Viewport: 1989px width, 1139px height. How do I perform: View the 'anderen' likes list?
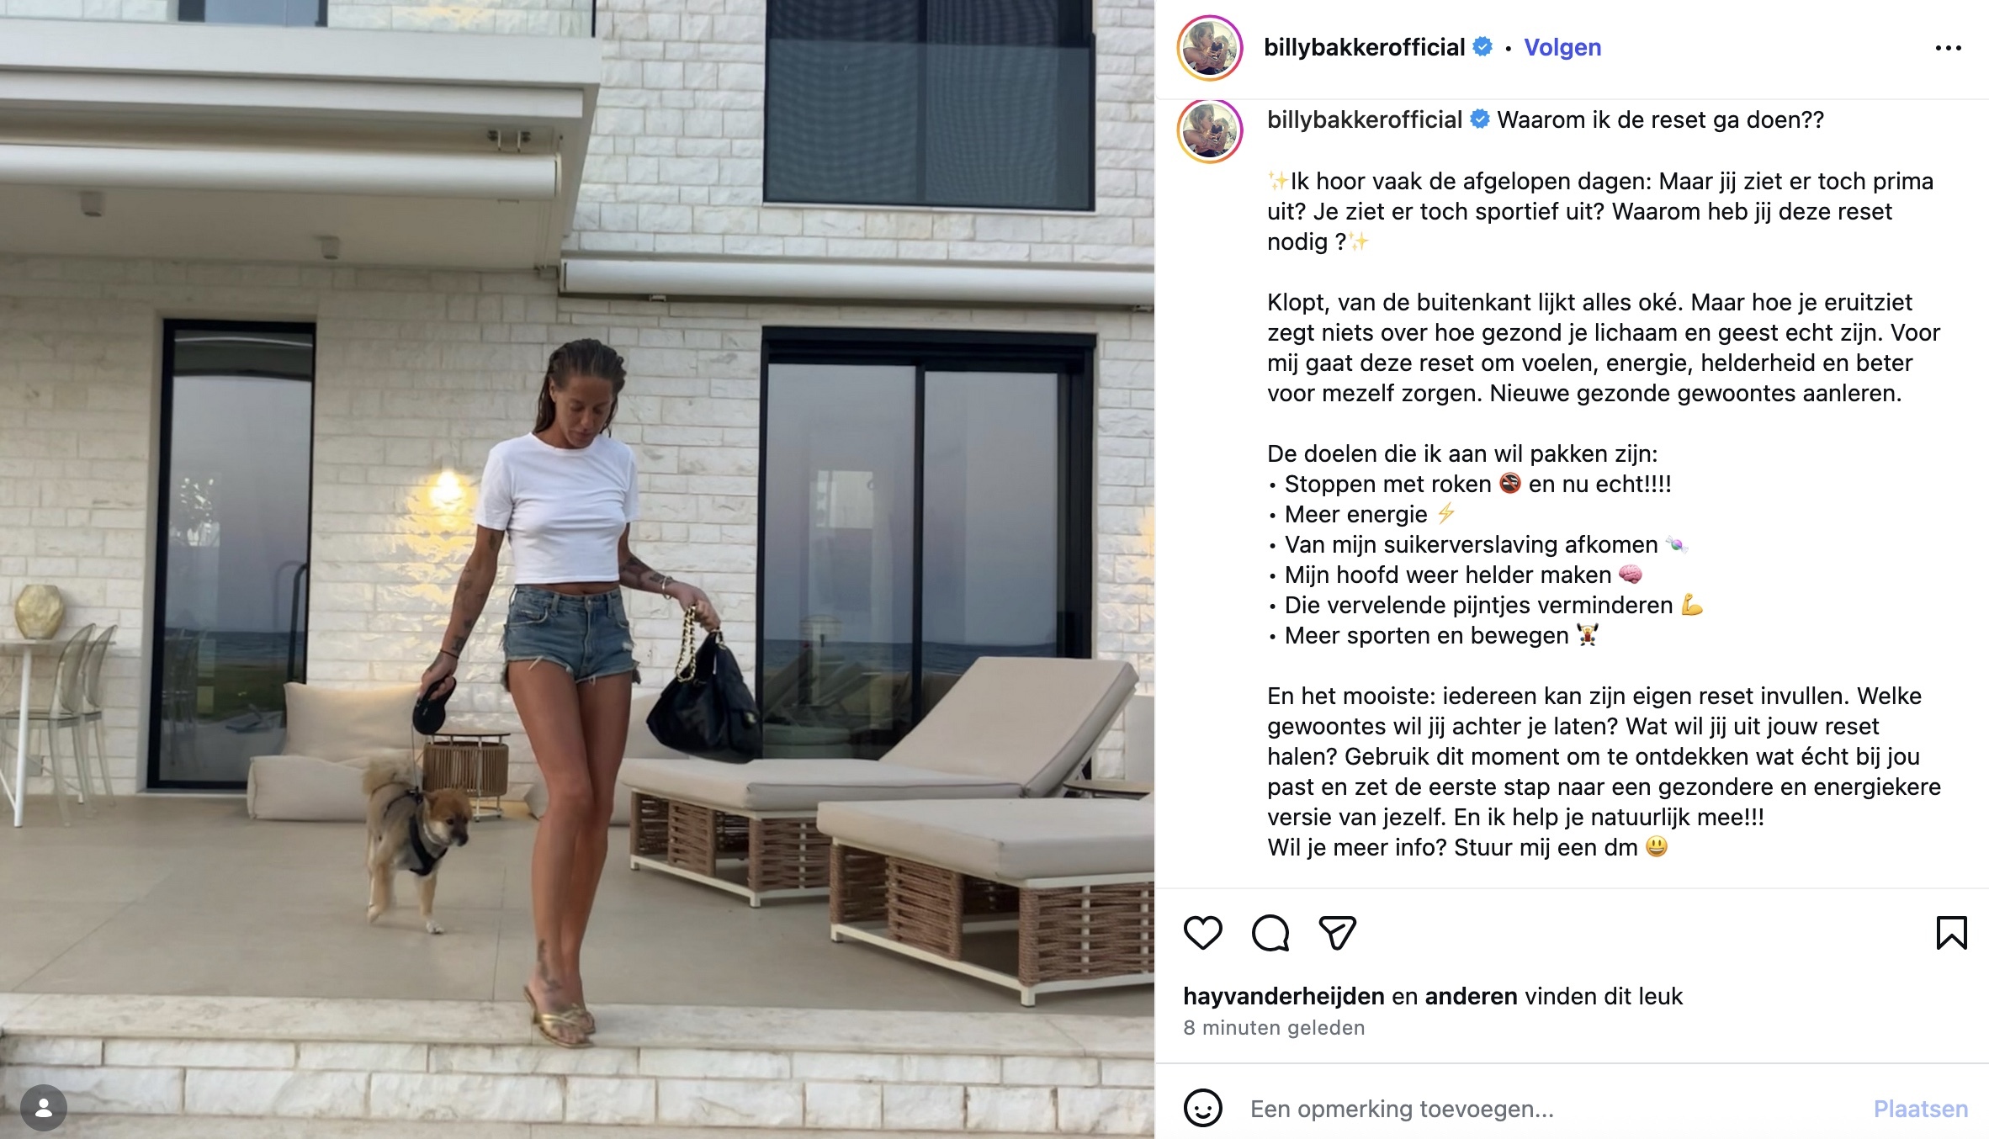point(1471,996)
